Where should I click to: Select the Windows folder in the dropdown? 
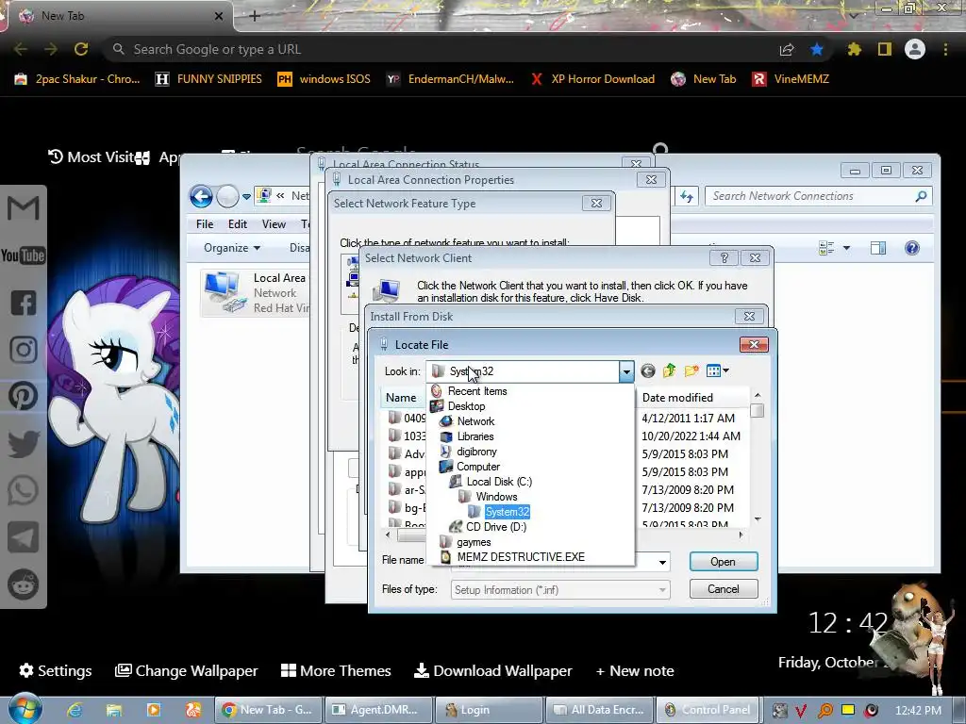pos(488,497)
